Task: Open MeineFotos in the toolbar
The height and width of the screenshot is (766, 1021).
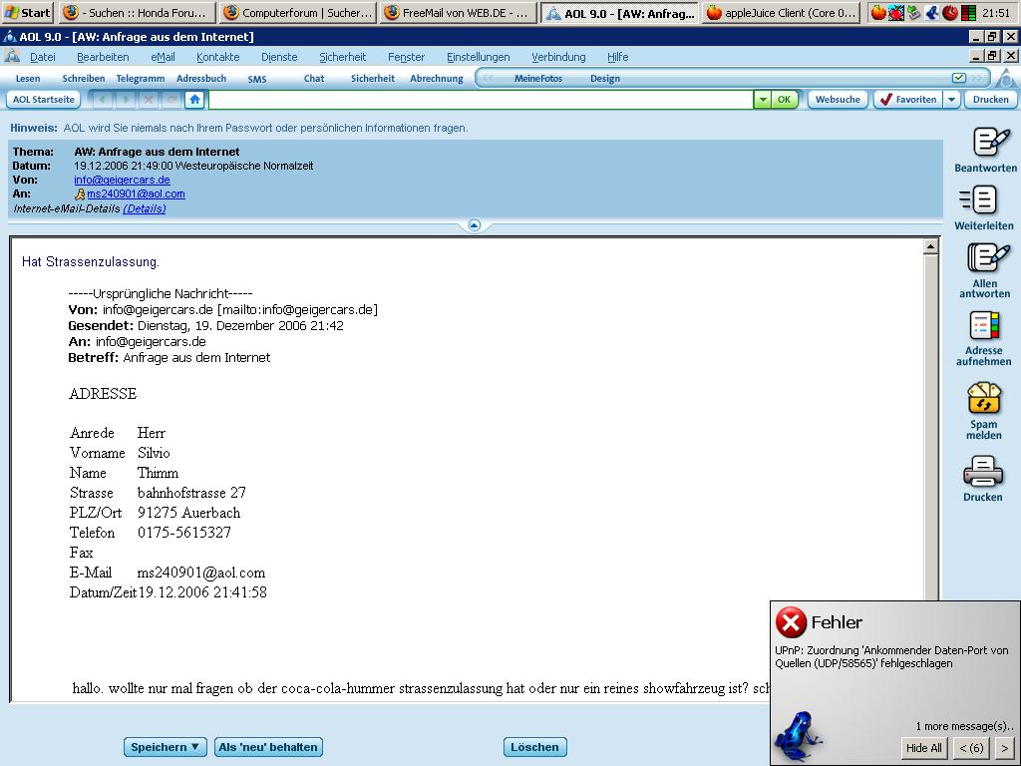Action: [538, 79]
